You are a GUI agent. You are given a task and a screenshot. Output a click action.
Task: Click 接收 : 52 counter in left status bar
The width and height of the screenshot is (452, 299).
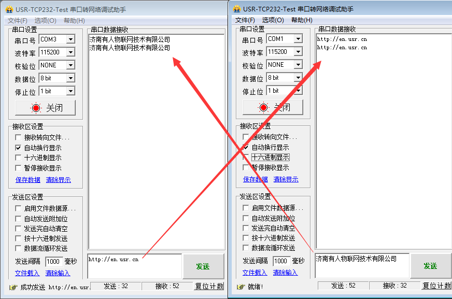coord(167,287)
